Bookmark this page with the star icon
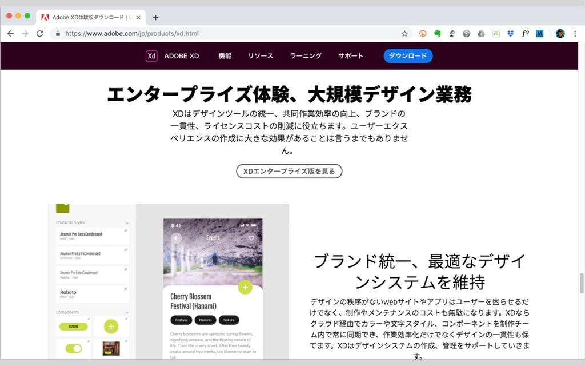This screenshot has height=366, width=585. [404, 34]
